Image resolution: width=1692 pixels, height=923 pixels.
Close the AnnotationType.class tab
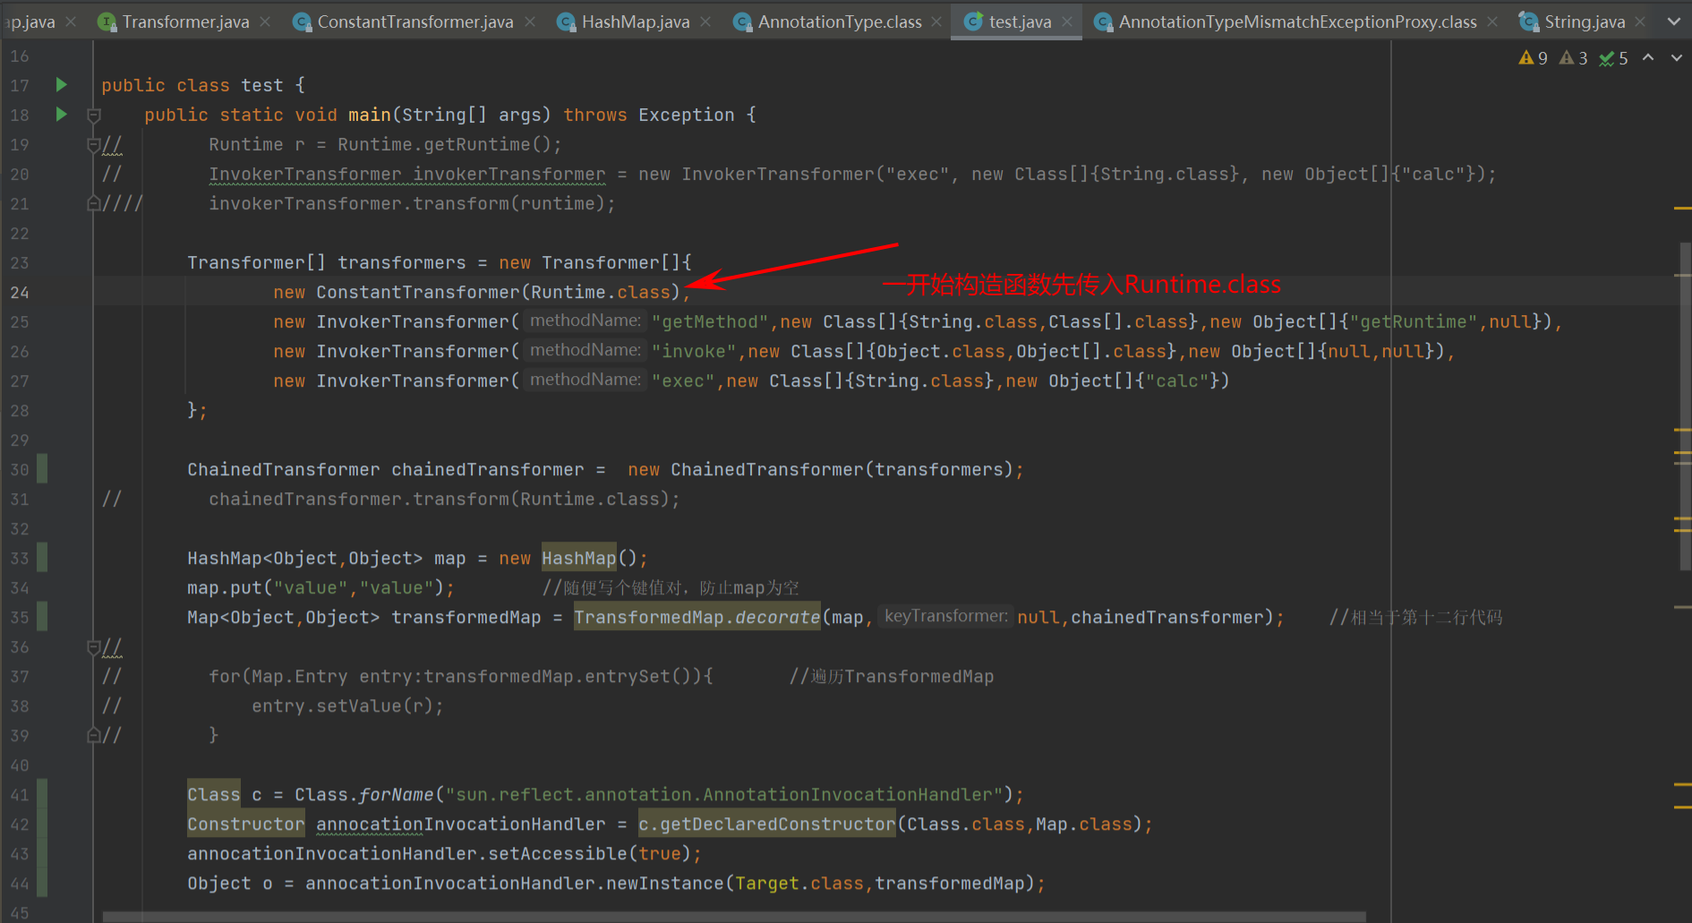click(x=936, y=21)
